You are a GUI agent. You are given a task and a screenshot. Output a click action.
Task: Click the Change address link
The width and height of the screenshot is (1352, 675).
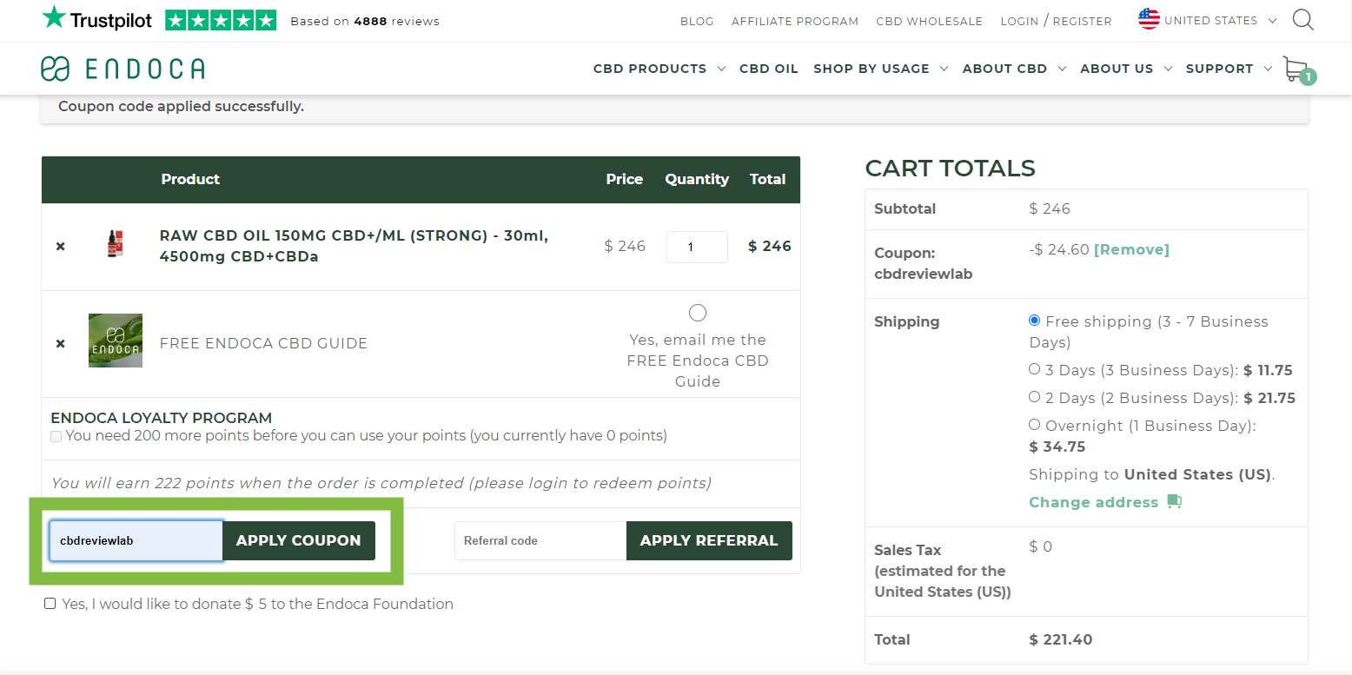pyautogui.click(x=1094, y=502)
